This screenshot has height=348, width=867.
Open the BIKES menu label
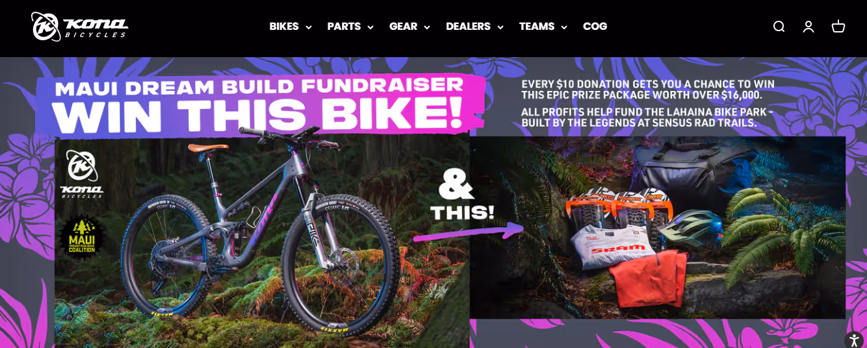[x=284, y=27]
